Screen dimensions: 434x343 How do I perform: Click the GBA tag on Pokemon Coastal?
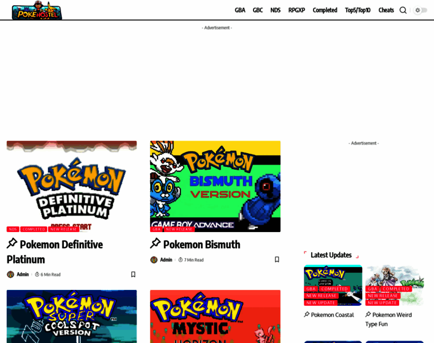point(311,289)
